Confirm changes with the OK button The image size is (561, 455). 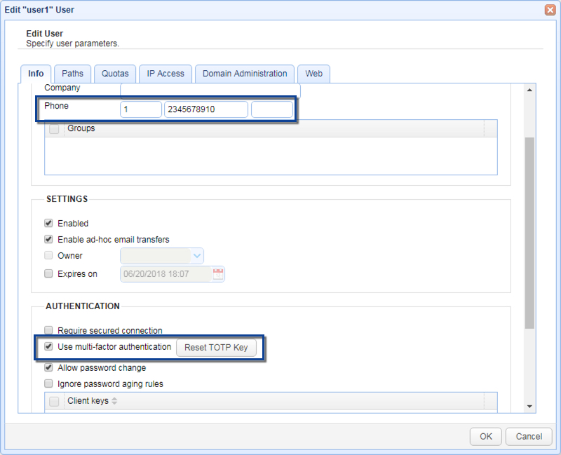tap(485, 436)
